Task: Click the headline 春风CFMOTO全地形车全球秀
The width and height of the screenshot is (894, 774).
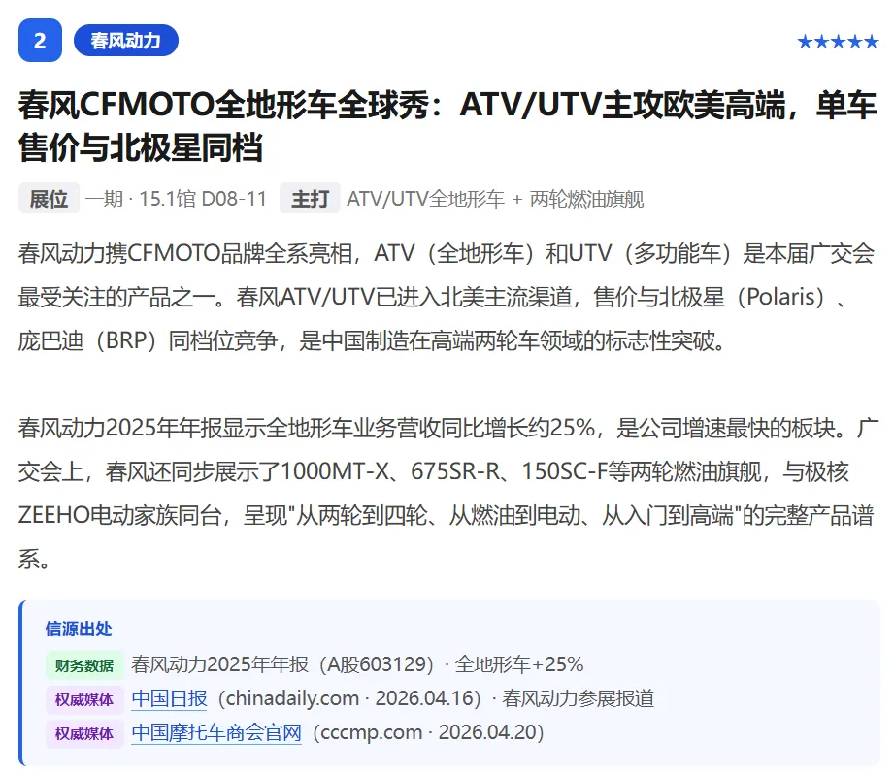Action: (x=447, y=126)
